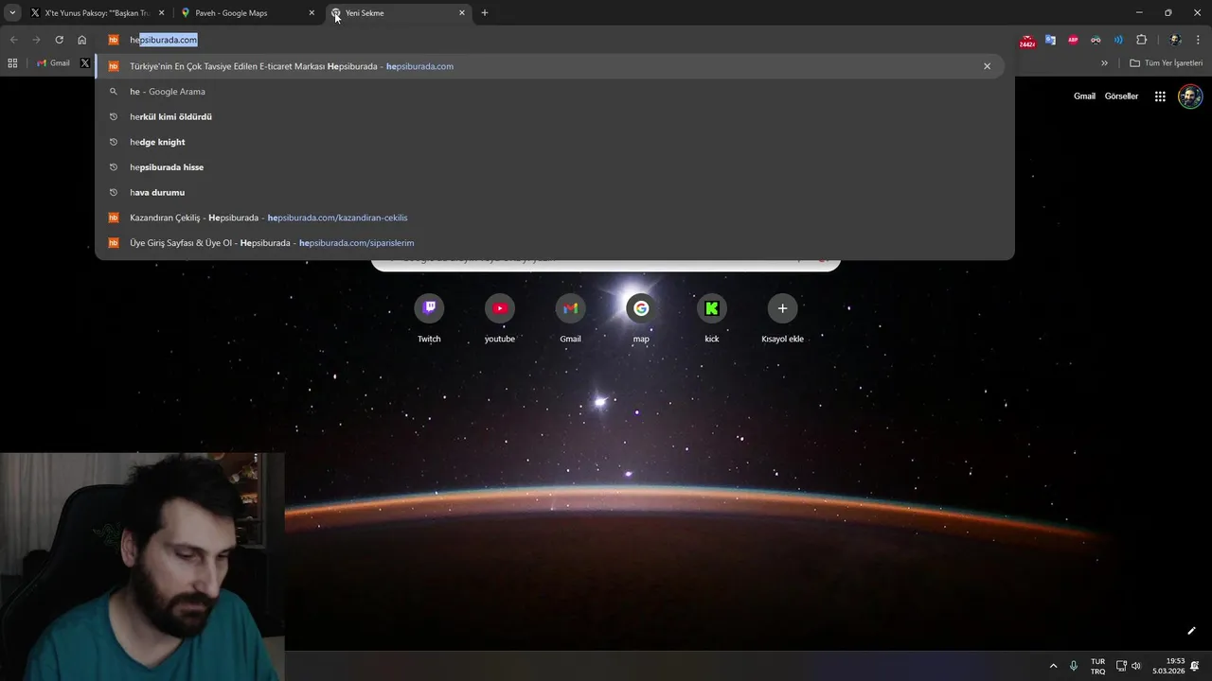Open the Google Translate extension
Image resolution: width=1212 pixels, height=681 pixels.
click(x=1050, y=40)
